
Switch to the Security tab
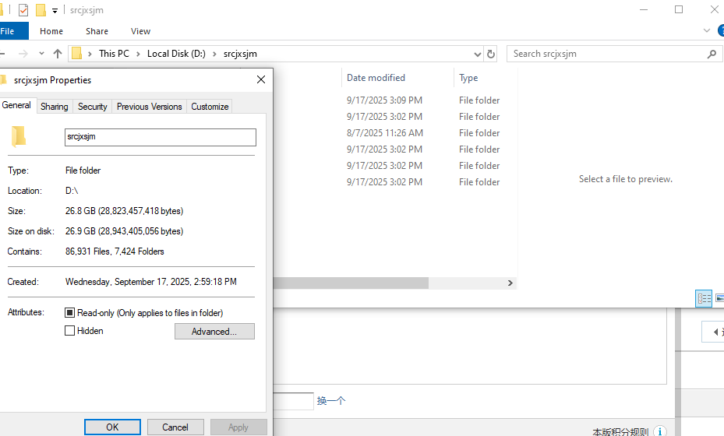click(92, 107)
